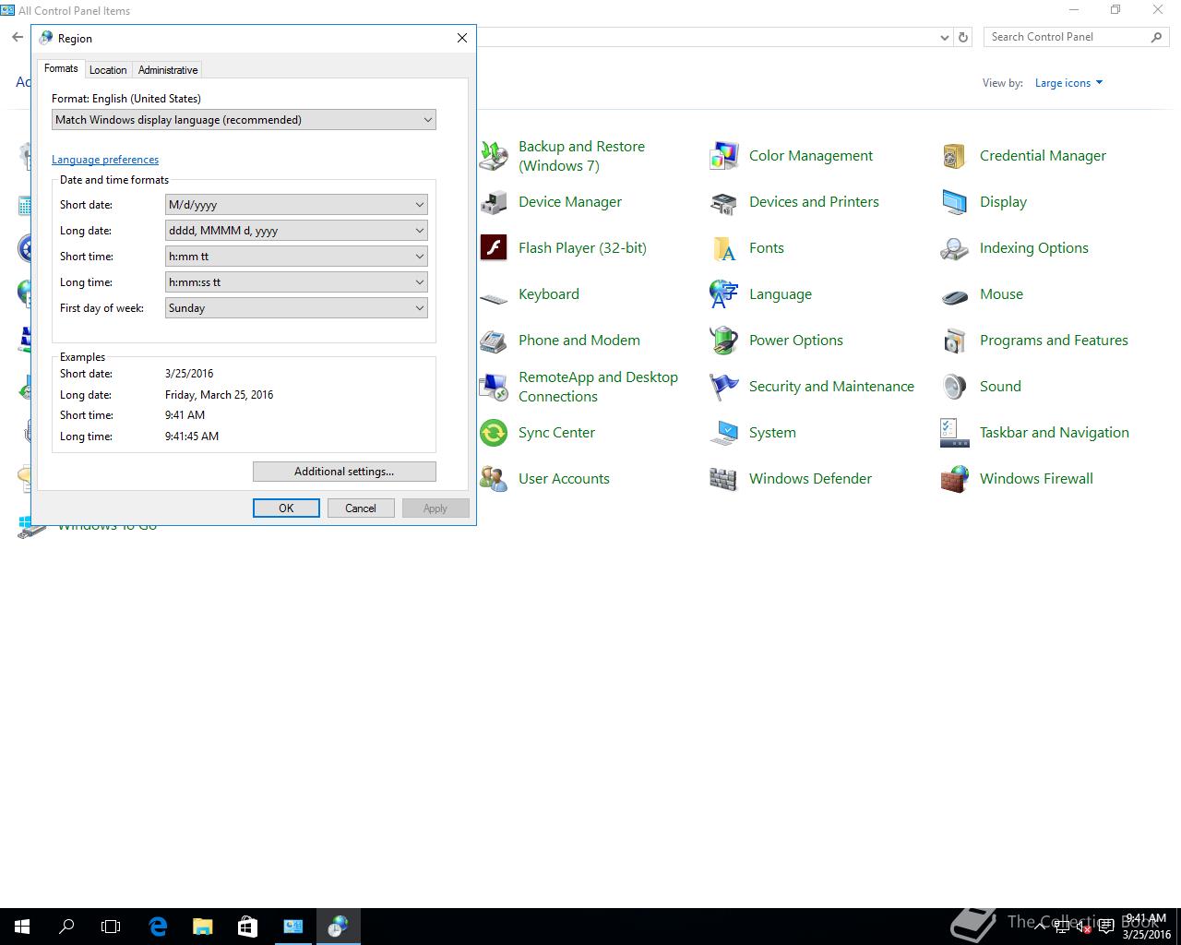The height and width of the screenshot is (945, 1181).
Task: Open Windows Store from taskbar
Action: coord(247,927)
